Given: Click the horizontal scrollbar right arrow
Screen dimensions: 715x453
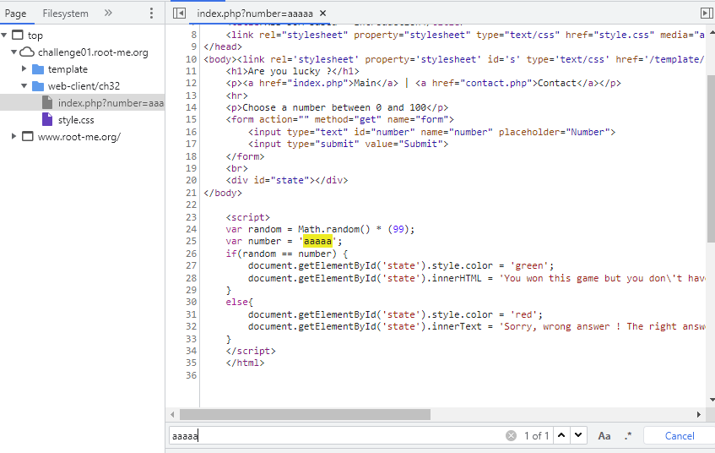Looking at the screenshot, I should click(x=699, y=415).
